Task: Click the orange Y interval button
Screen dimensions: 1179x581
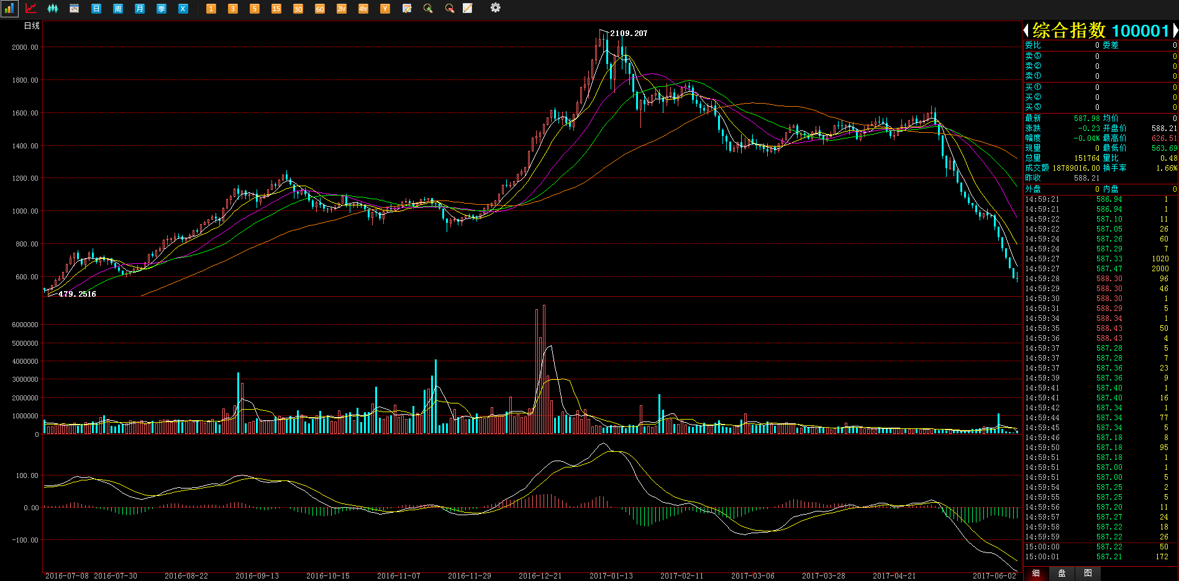Action: 385,8
